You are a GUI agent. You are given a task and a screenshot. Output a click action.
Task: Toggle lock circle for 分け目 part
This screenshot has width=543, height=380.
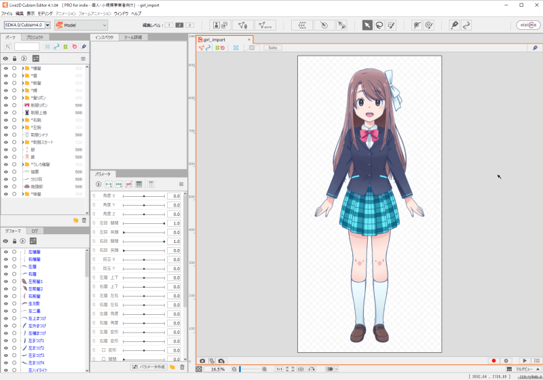click(14, 179)
